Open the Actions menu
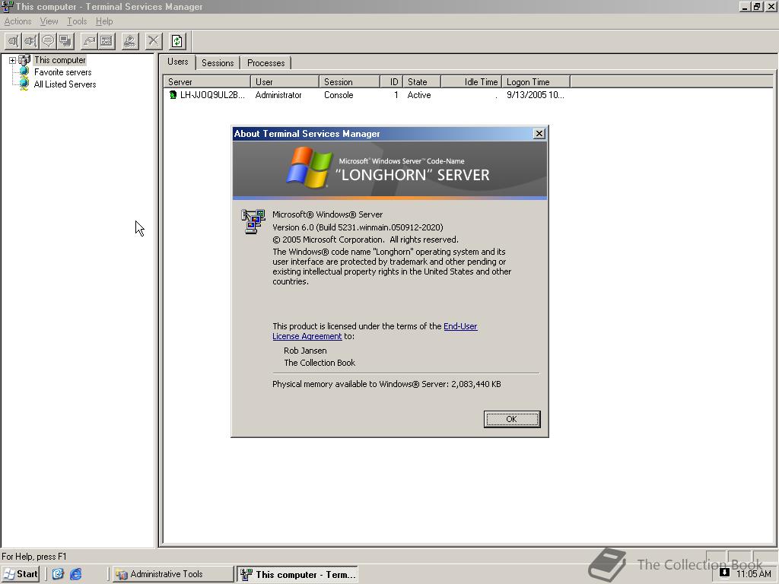Viewport: 779px width, 584px height. coord(18,21)
